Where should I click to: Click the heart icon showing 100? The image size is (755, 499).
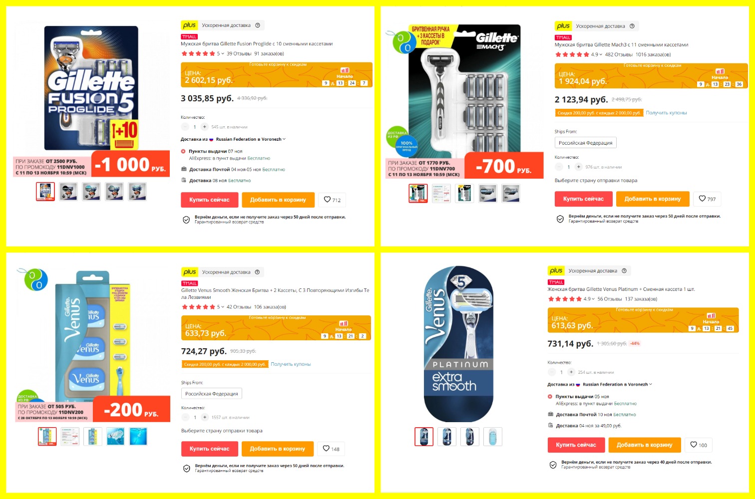pyautogui.click(x=698, y=445)
